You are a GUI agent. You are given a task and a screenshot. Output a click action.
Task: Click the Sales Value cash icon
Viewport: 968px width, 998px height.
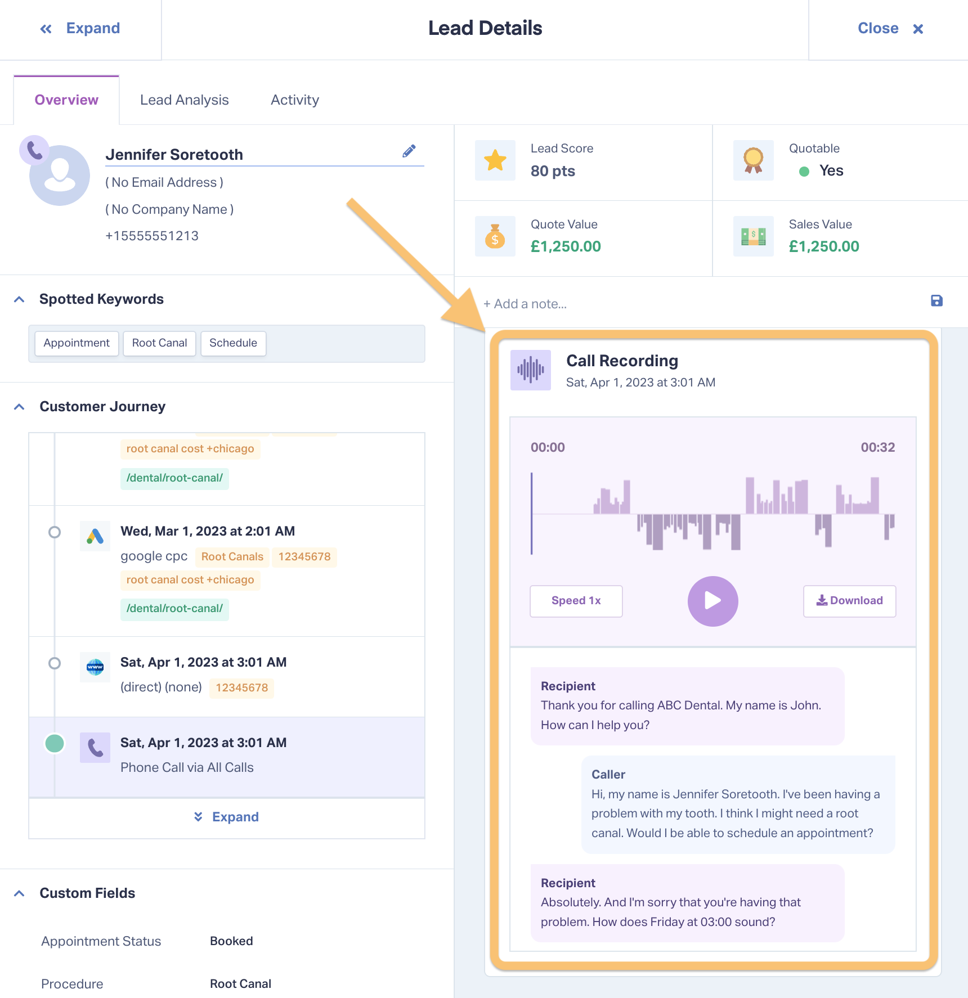click(x=754, y=236)
